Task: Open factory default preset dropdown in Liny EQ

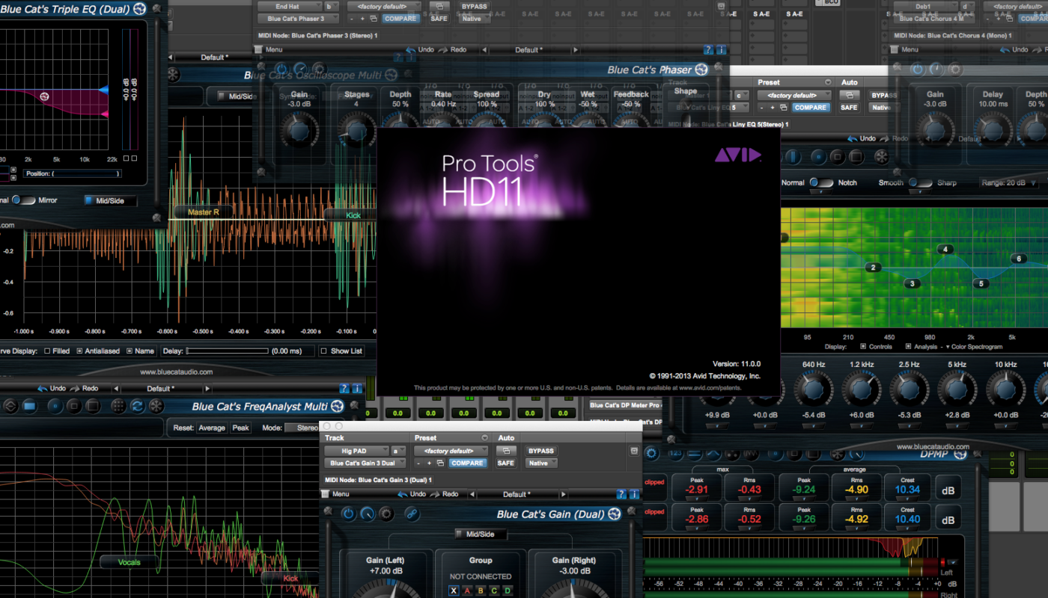Action: 793,95
